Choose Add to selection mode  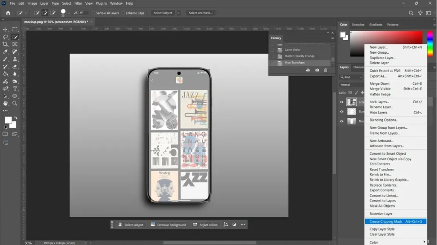point(44,13)
